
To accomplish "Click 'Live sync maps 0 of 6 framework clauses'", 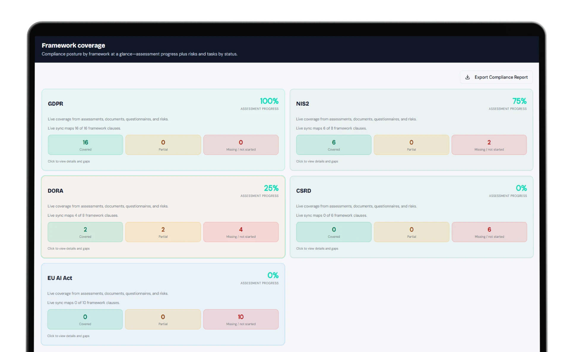I will click(x=332, y=215).
